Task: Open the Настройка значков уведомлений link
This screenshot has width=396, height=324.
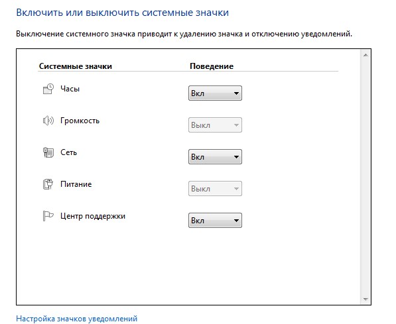Action: coord(77,319)
